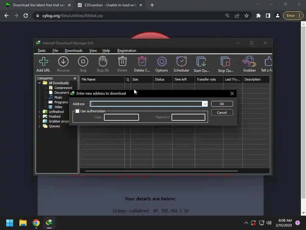This screenshot has width=306, height=230.
Task: Open the clock showing 8:08 AM
Action: point(284,223)
